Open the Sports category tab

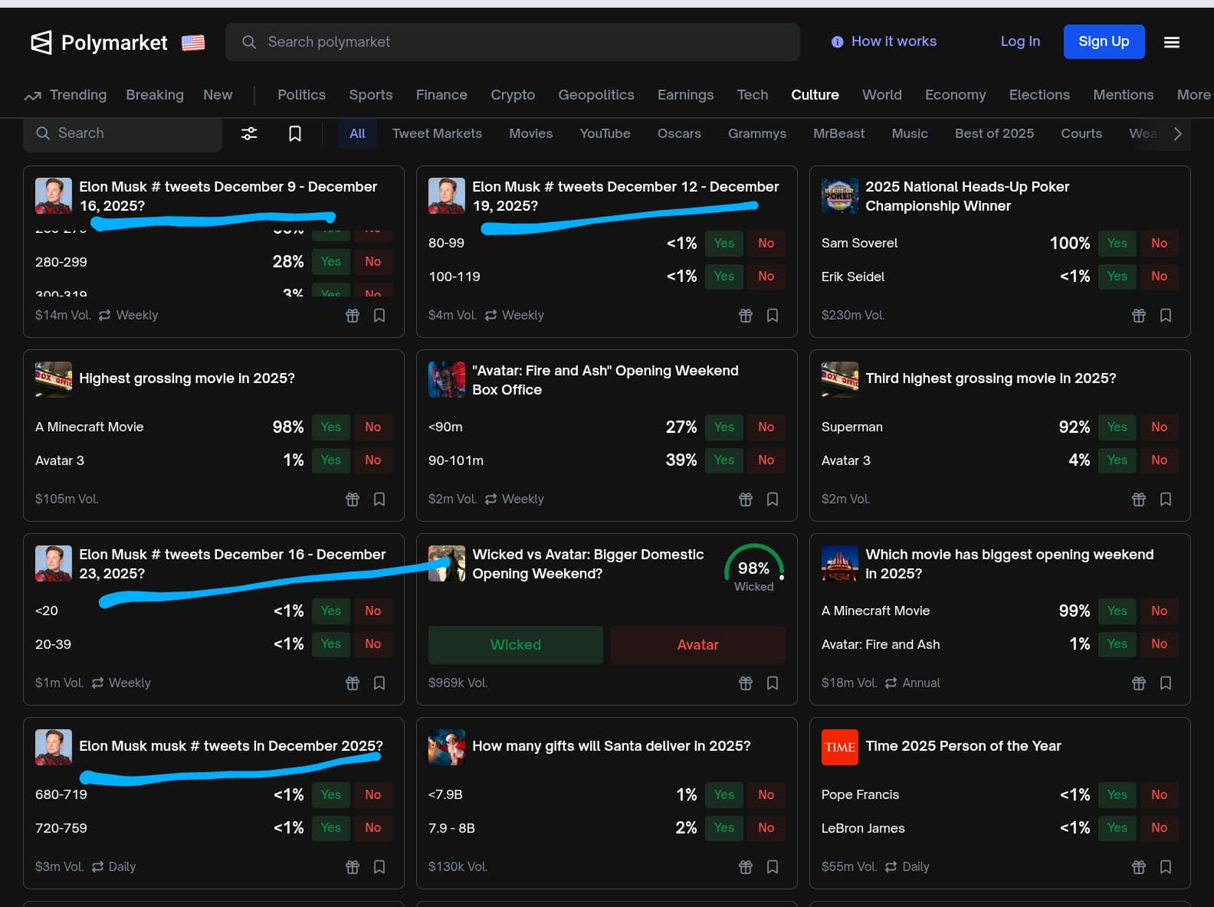click(370, 95)
